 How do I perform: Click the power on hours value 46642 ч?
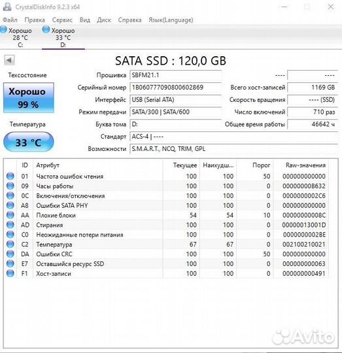pyautogui.click(x=313, y=124)
